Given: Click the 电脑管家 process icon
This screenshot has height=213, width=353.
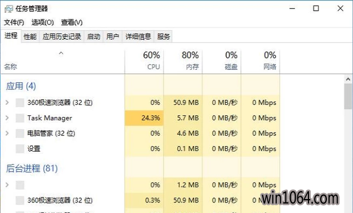Looking at the screenshot, I should click(20, 133).
